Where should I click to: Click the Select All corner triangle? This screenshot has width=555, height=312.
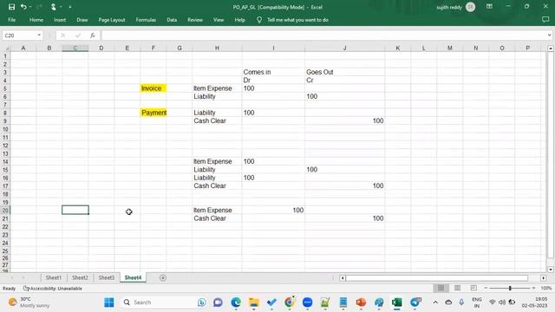(x=7, y=48)
